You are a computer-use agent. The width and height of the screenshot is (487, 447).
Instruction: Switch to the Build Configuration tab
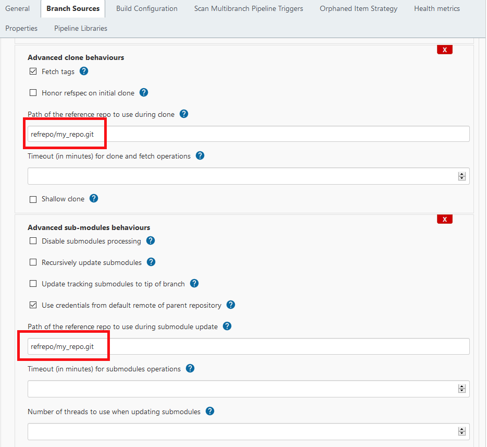pyautogui.click(x=146, y=9)
